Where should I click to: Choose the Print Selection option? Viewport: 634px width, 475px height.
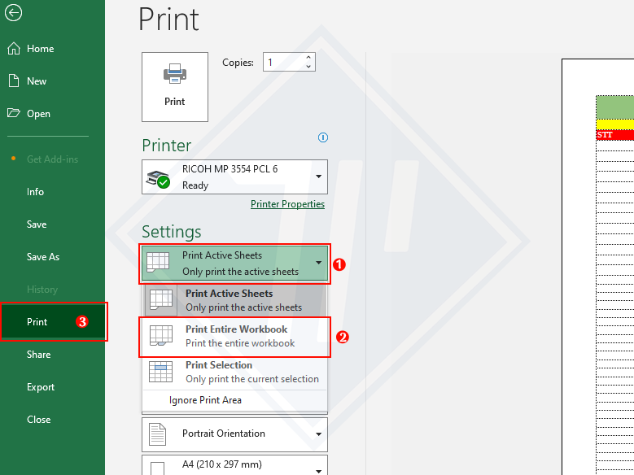coord(234,372)
